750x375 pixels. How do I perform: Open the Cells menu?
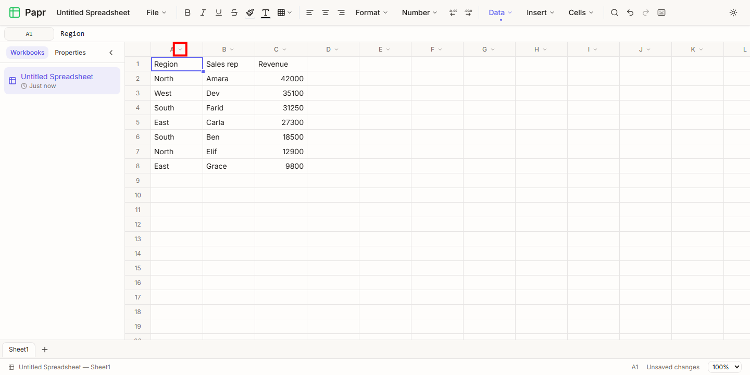[x=581, y=12]
